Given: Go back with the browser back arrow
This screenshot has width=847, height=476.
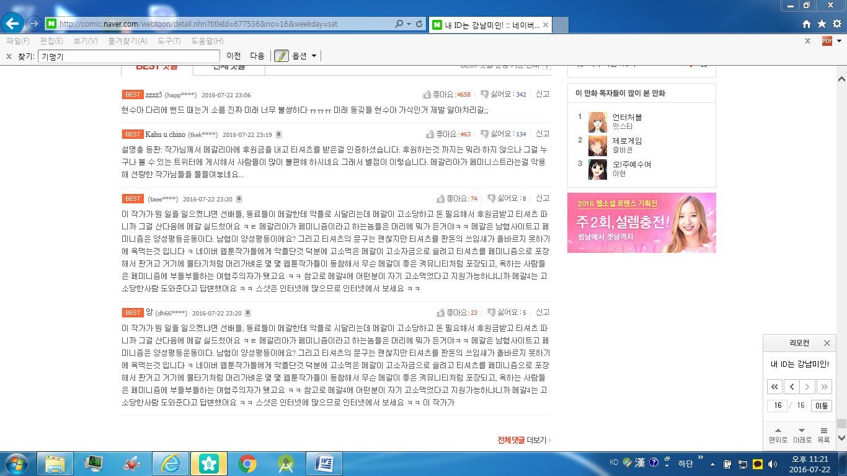Looking at the screenshot, I should pos(12,24).
